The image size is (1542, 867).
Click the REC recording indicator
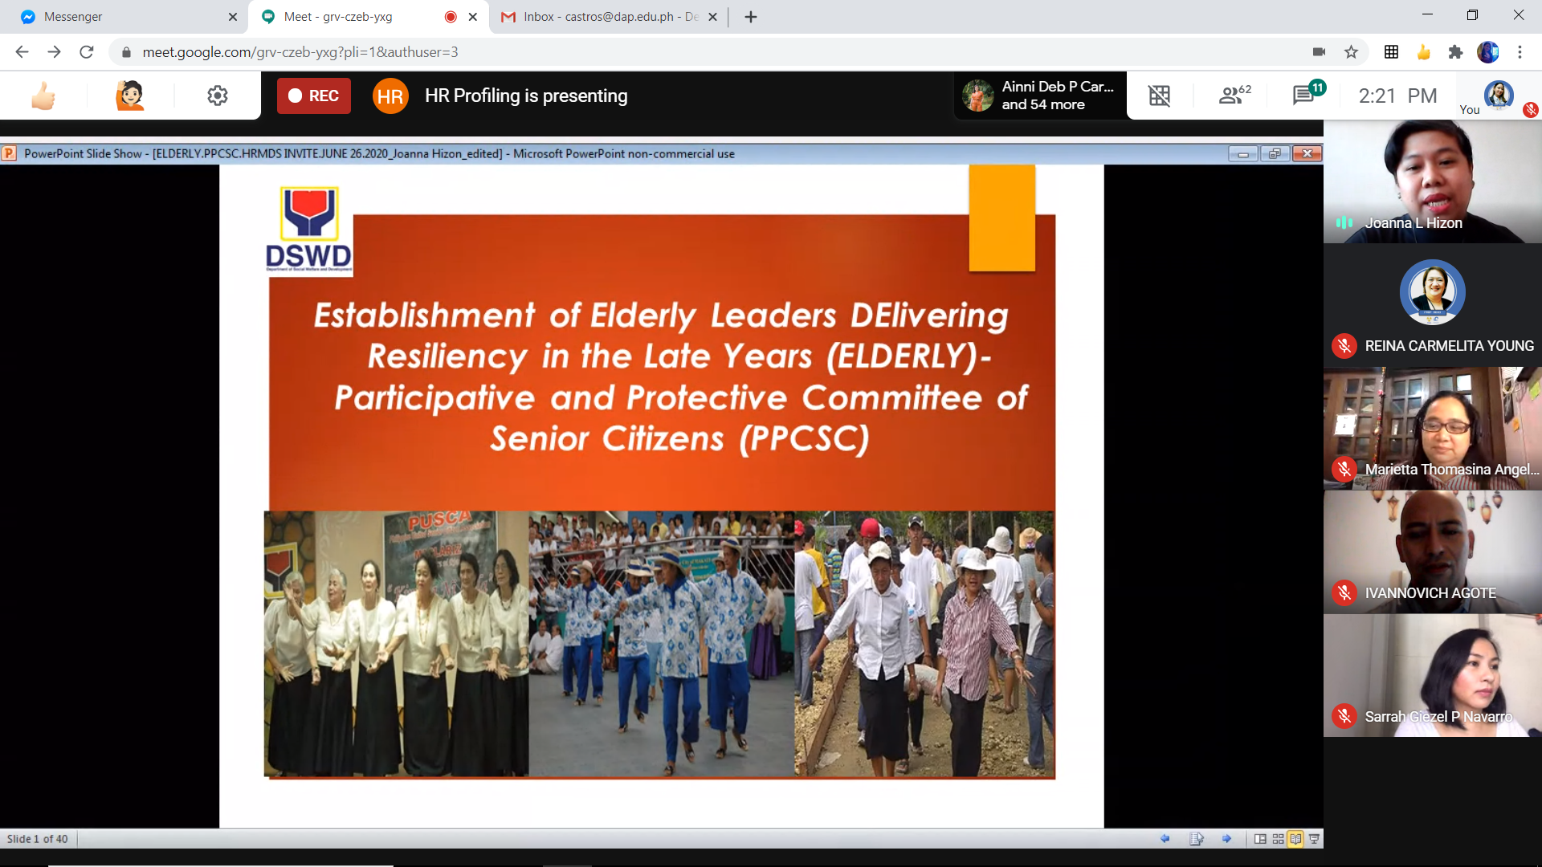pyautogui.click(x=313, y=96)
